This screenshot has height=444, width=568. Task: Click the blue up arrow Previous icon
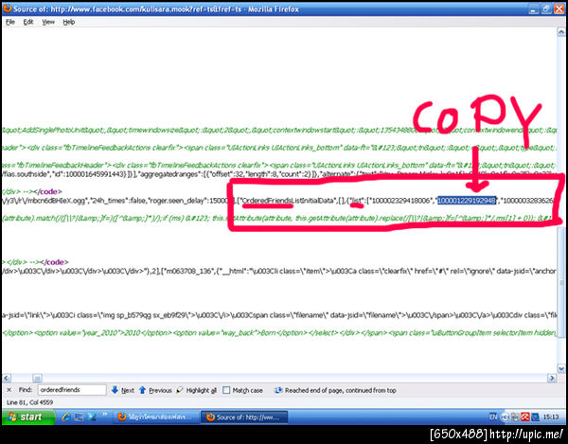tap(142, 390)
